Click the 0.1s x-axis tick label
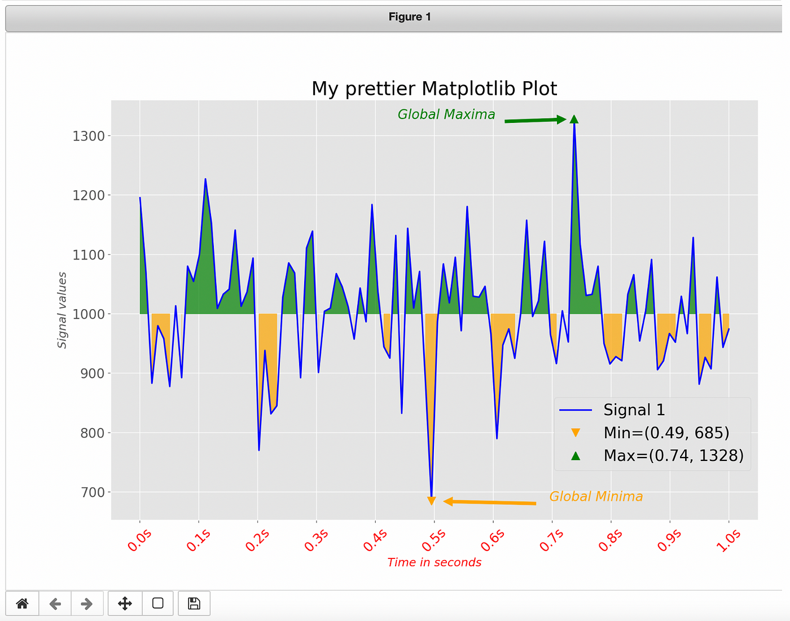 click(199, 540)
